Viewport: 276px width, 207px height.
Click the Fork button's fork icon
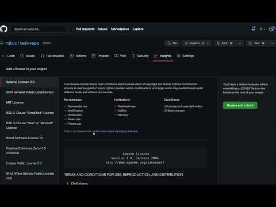(218, 43)
